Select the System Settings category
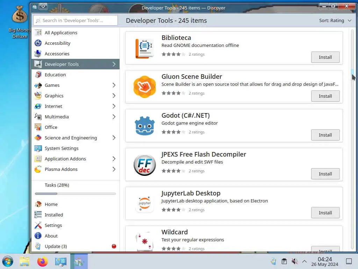This screenshot has height=269, width=358. 76,149
